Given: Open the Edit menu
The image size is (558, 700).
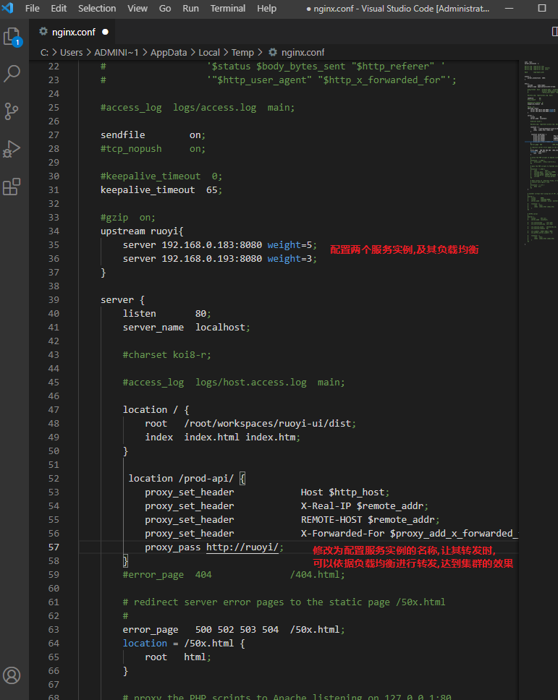Looking at the screenshot, I should point(59,8).
